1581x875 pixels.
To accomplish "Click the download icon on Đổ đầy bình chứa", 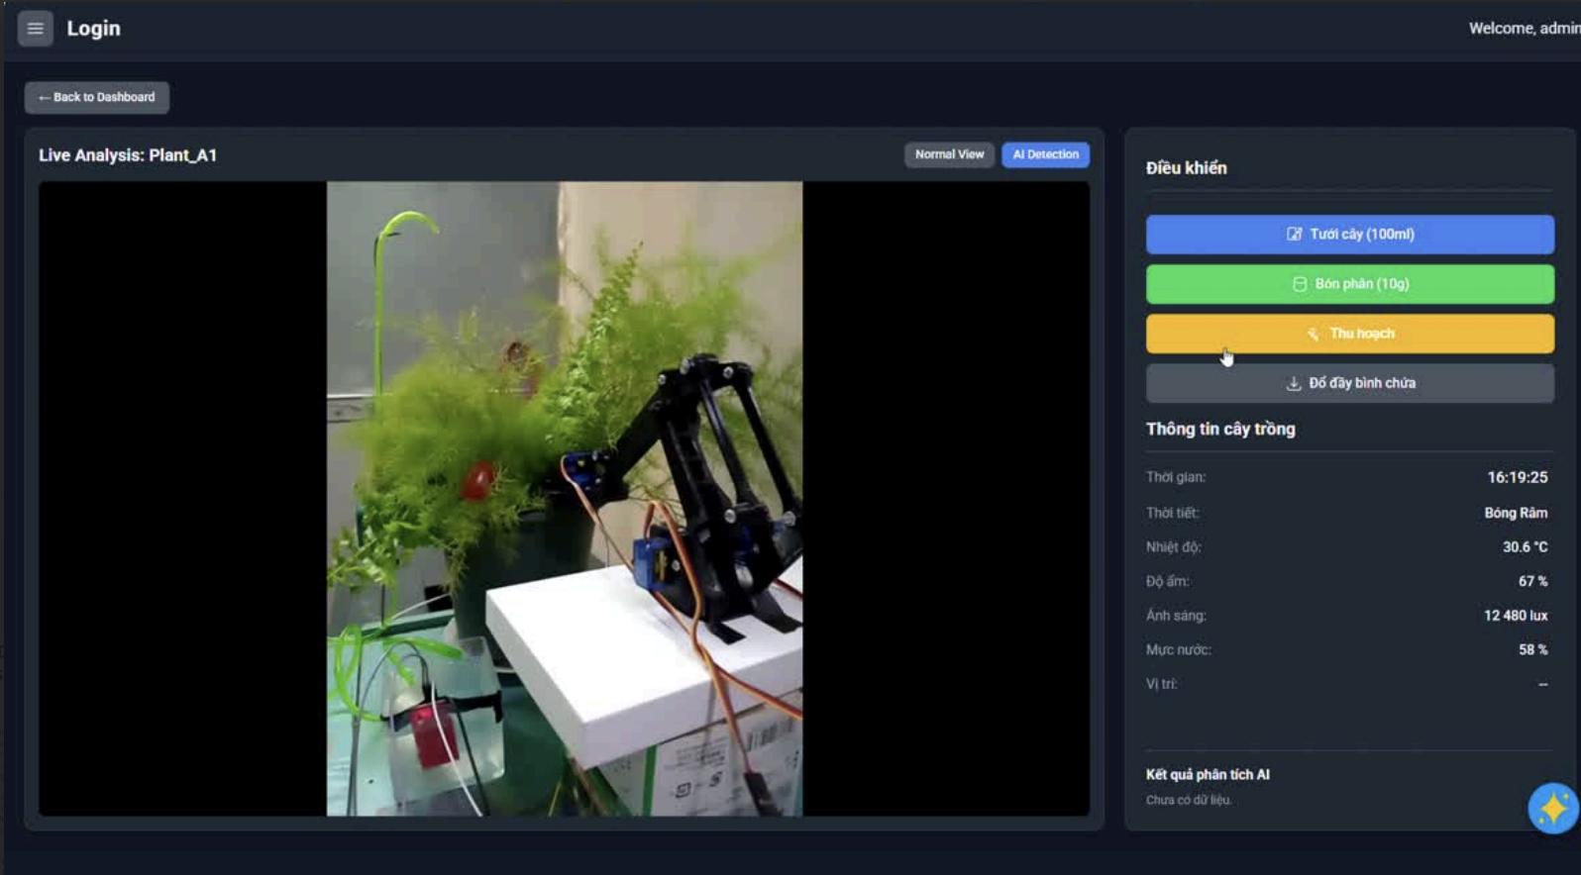I will coord(1293,383).
